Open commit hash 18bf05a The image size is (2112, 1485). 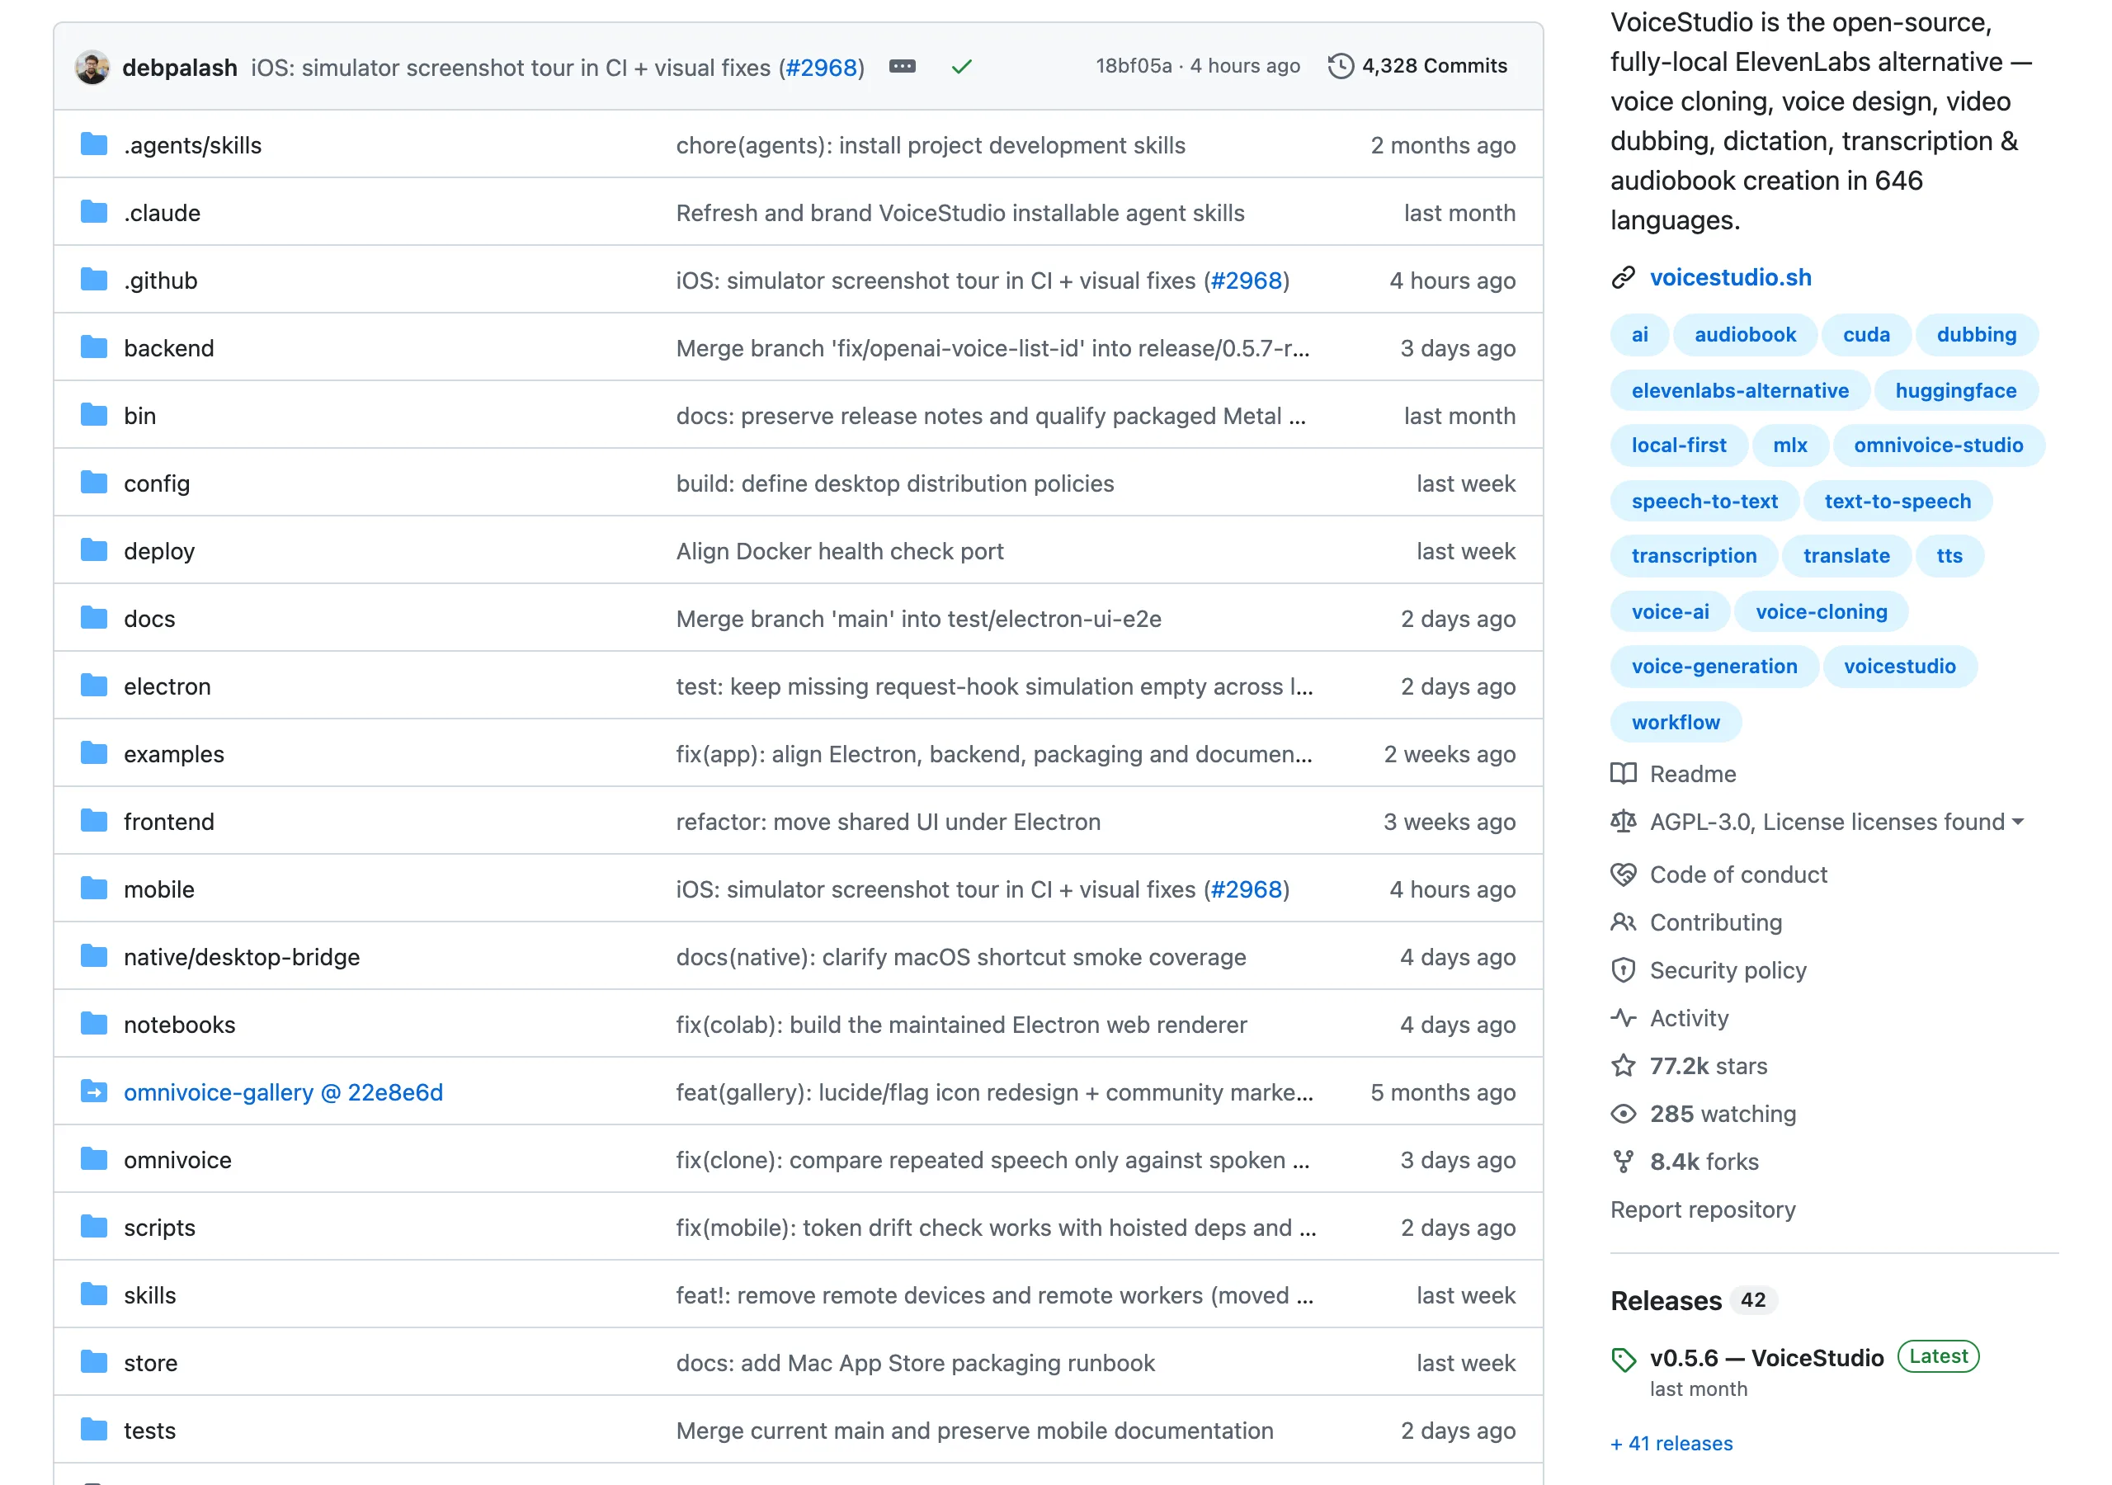(1134, 66)
